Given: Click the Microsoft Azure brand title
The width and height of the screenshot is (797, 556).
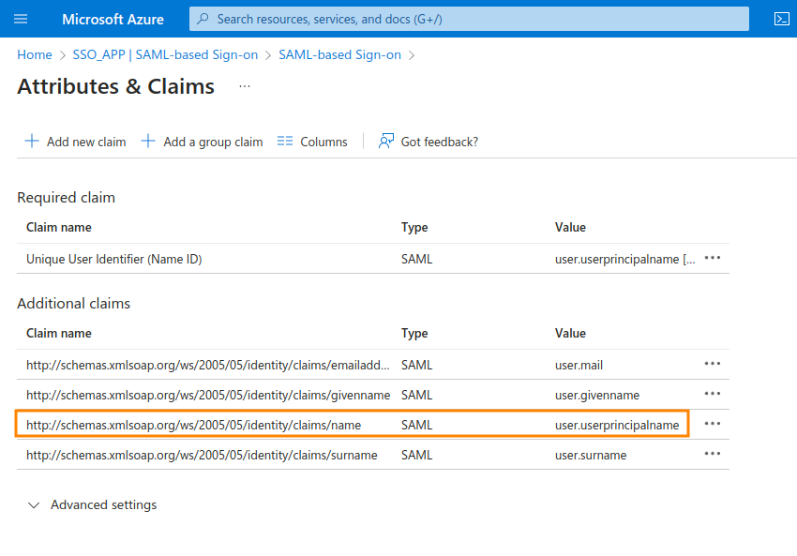Looking at the screenshot, I should coord(113,19).
